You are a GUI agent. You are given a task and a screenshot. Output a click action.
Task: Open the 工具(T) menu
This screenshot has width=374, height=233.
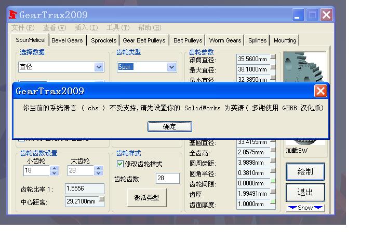click(x=118, y=28)
